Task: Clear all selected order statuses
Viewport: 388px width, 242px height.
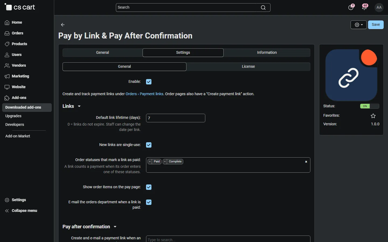Action: pos(306,162)
